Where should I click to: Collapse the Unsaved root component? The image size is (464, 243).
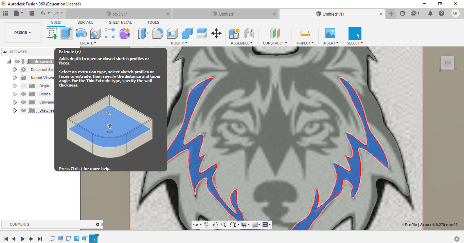[9, 61]
